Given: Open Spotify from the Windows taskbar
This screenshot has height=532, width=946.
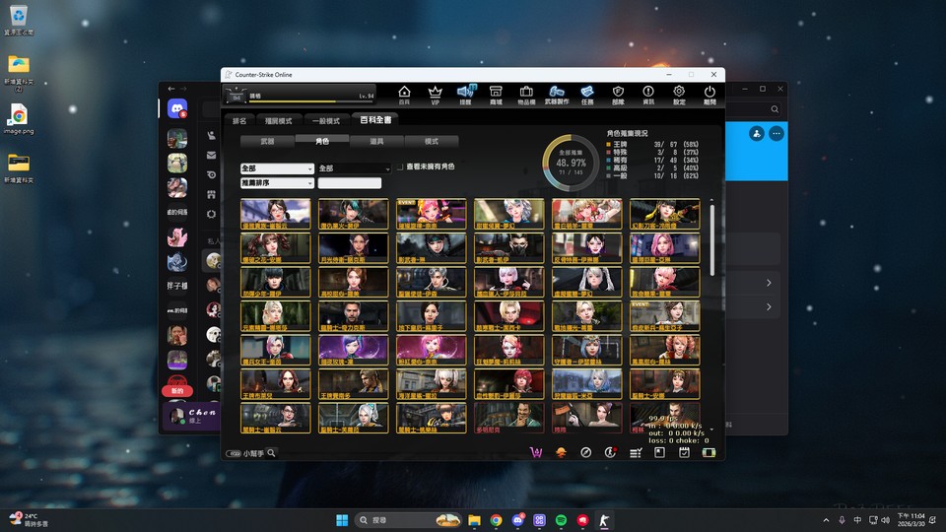Looking at the screenshot, I should tap(561, 519).
